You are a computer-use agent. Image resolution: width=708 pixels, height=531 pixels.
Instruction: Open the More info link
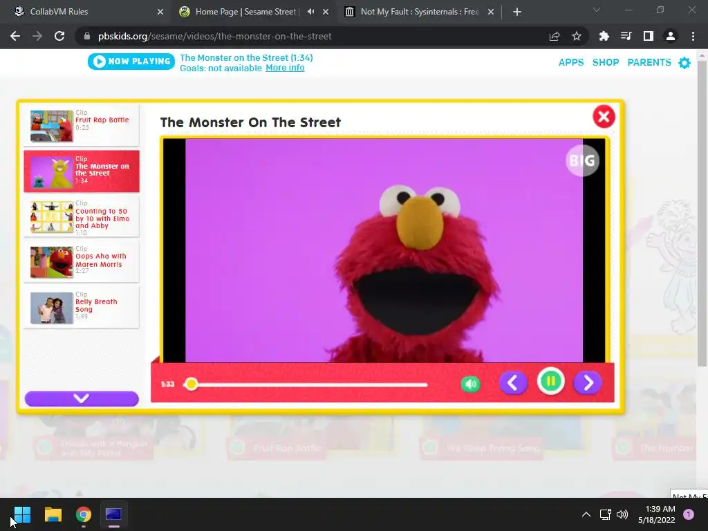coord(285,68)
